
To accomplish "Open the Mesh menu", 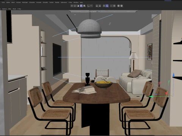I will click(13, 2).
